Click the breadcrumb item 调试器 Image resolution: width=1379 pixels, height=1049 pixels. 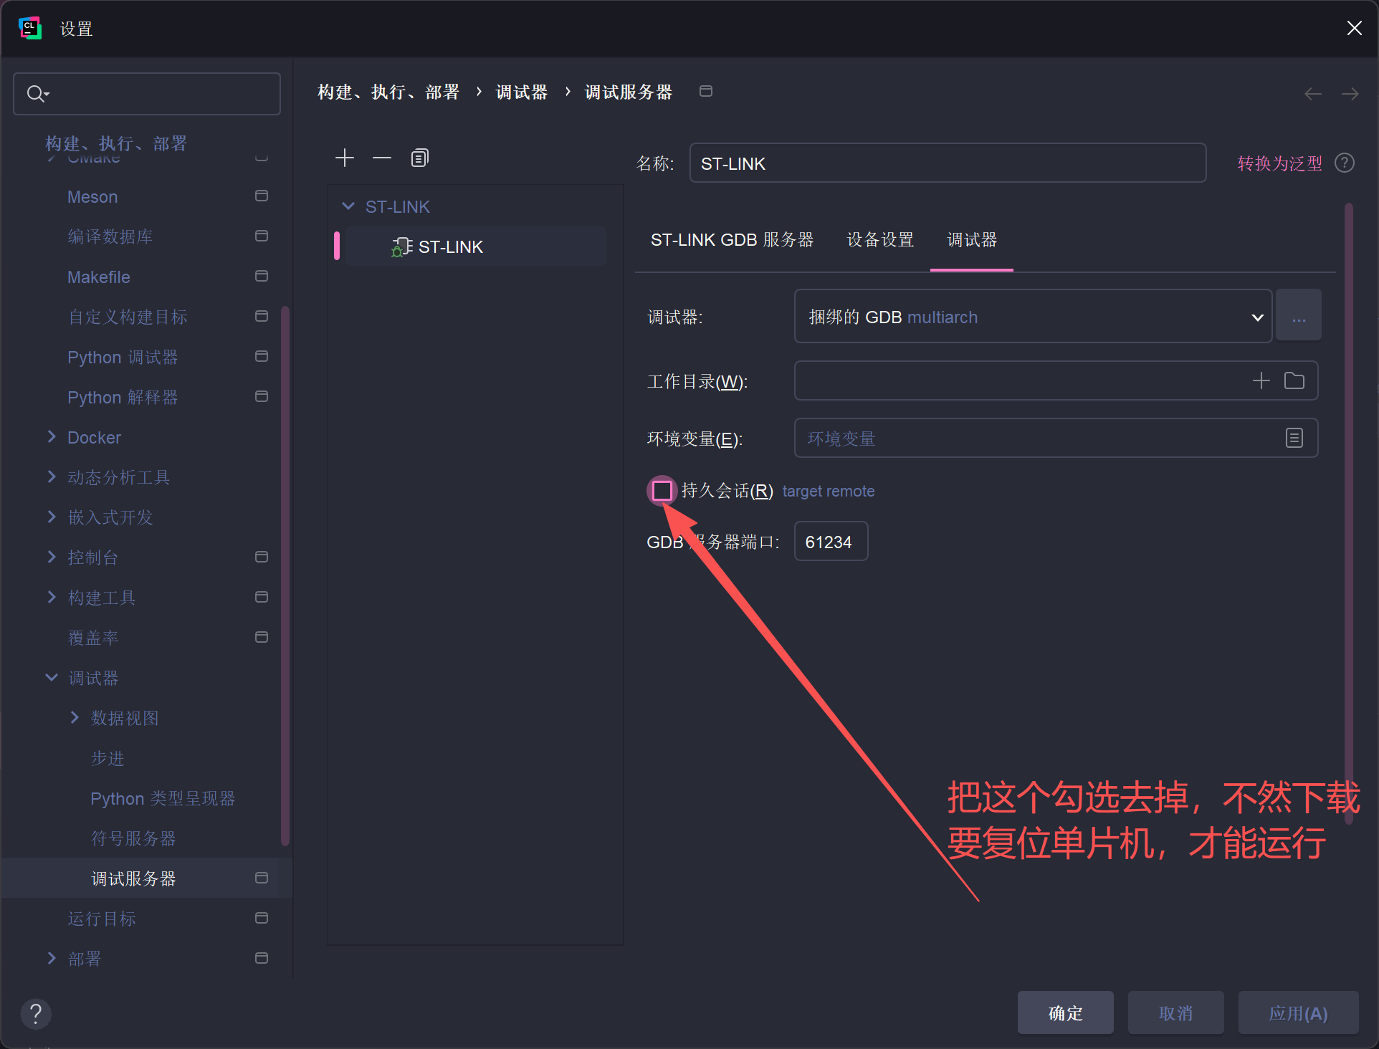[x=521, y=92]
